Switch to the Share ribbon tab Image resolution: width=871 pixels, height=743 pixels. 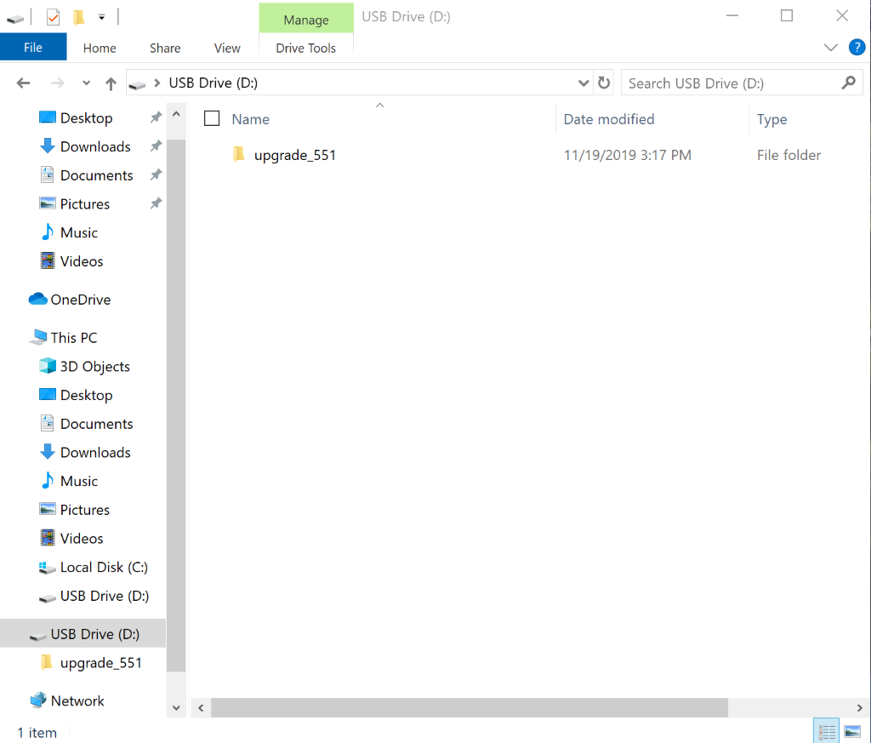[165, 49]
